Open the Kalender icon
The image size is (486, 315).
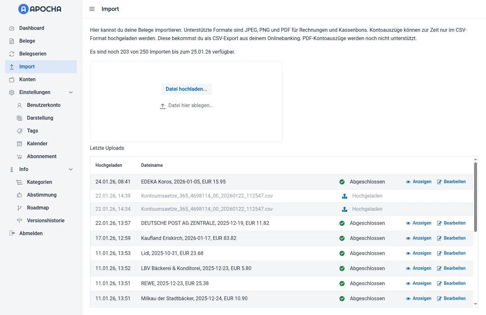[19, 143]
